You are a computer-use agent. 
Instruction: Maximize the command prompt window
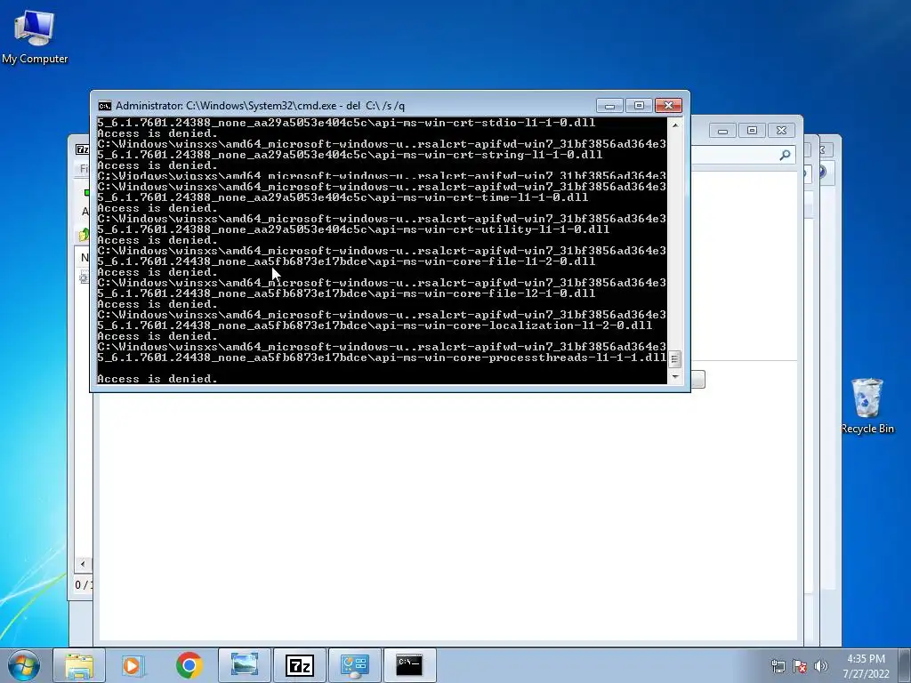639,106
